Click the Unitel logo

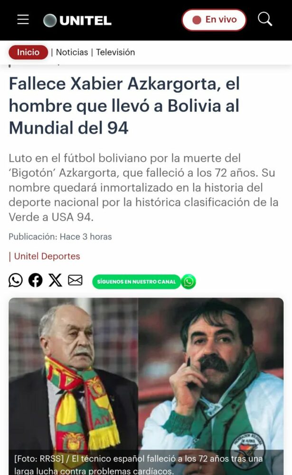point(77,20)
